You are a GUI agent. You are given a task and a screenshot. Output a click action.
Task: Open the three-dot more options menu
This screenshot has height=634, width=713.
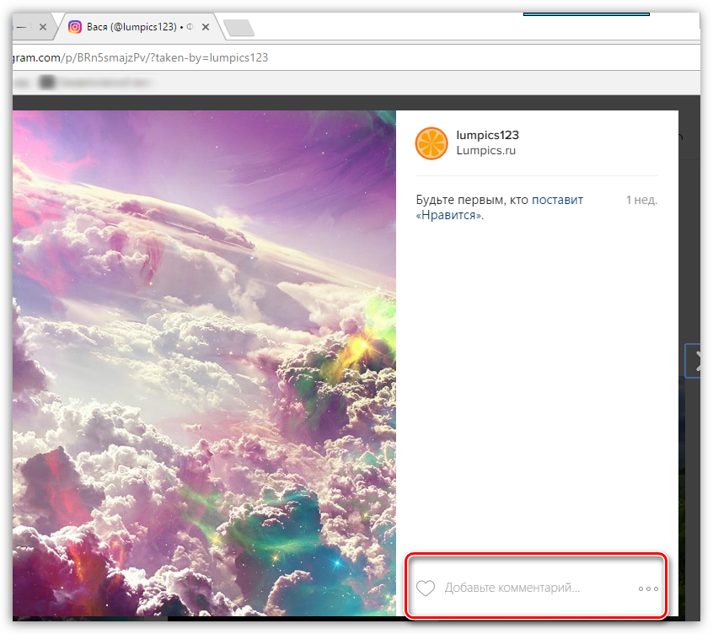[648, 588]
